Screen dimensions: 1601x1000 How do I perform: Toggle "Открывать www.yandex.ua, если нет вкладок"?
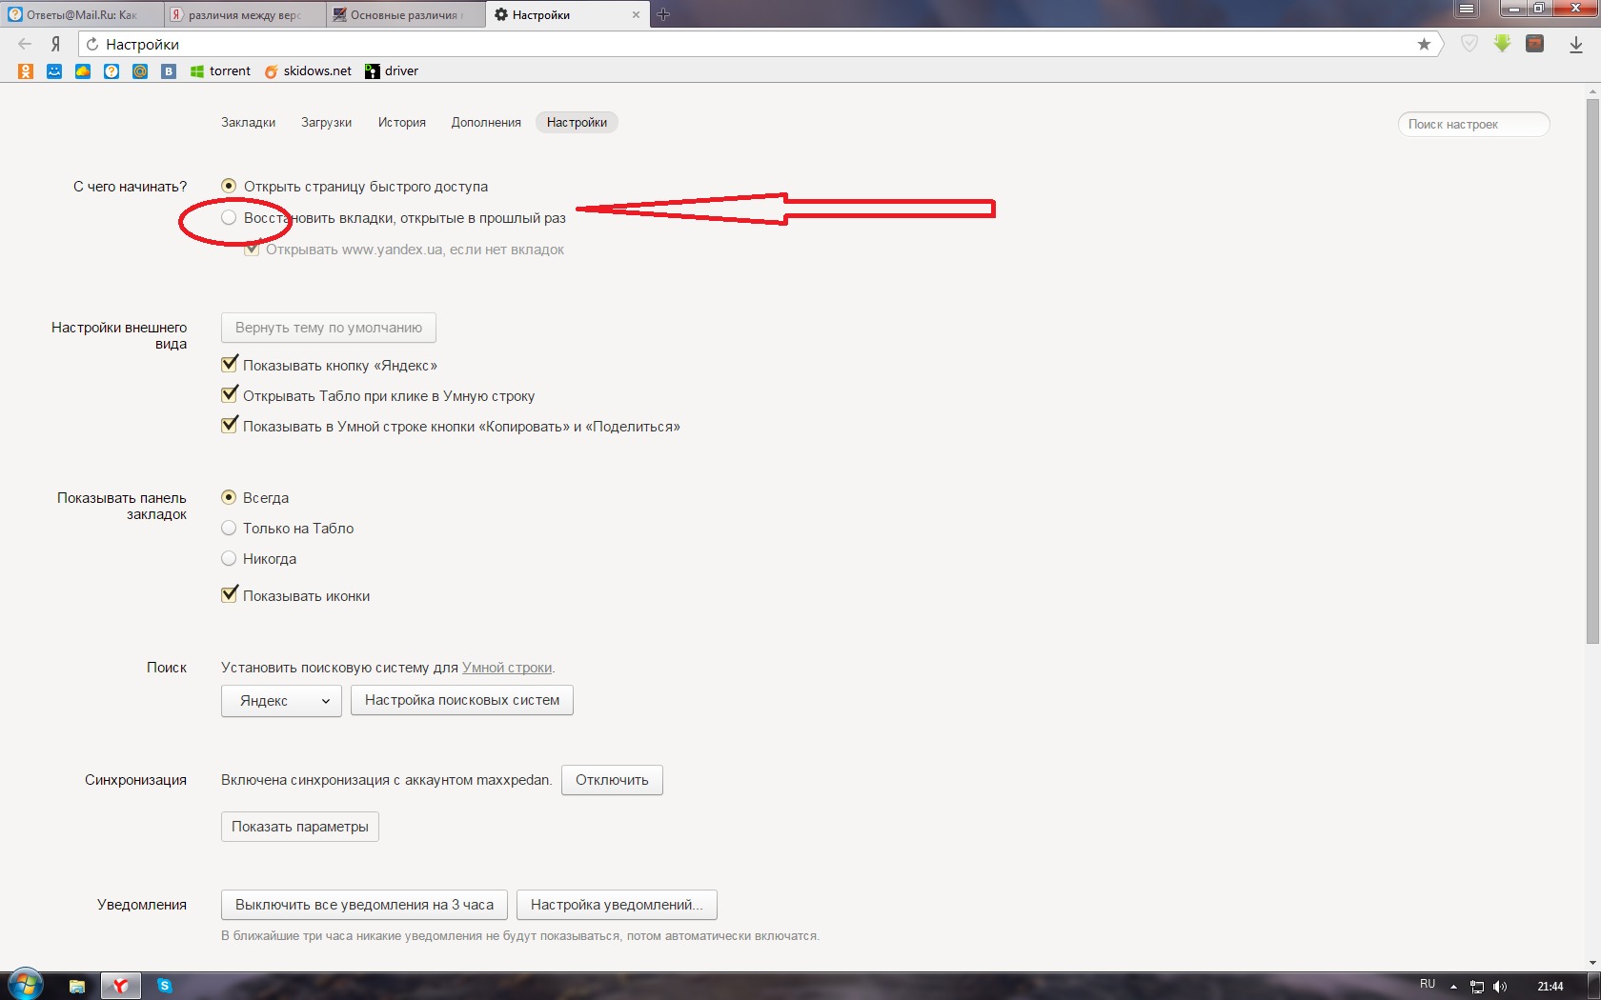point(252,249)
